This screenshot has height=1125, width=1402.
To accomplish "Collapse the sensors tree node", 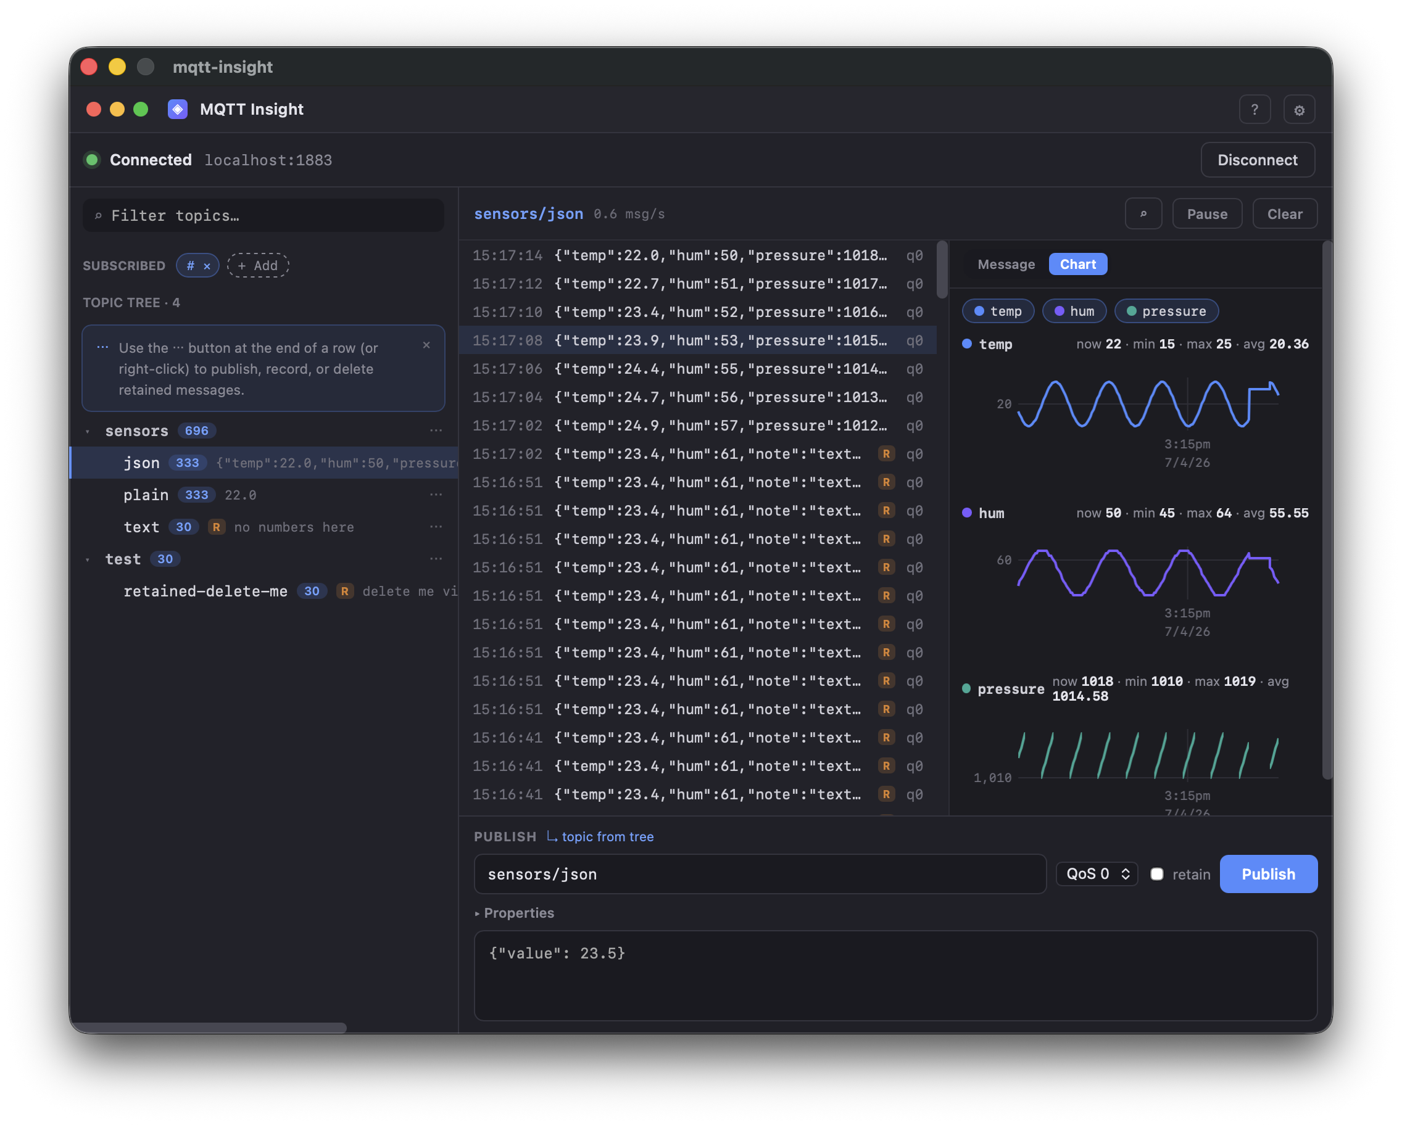I will (88, 431).
